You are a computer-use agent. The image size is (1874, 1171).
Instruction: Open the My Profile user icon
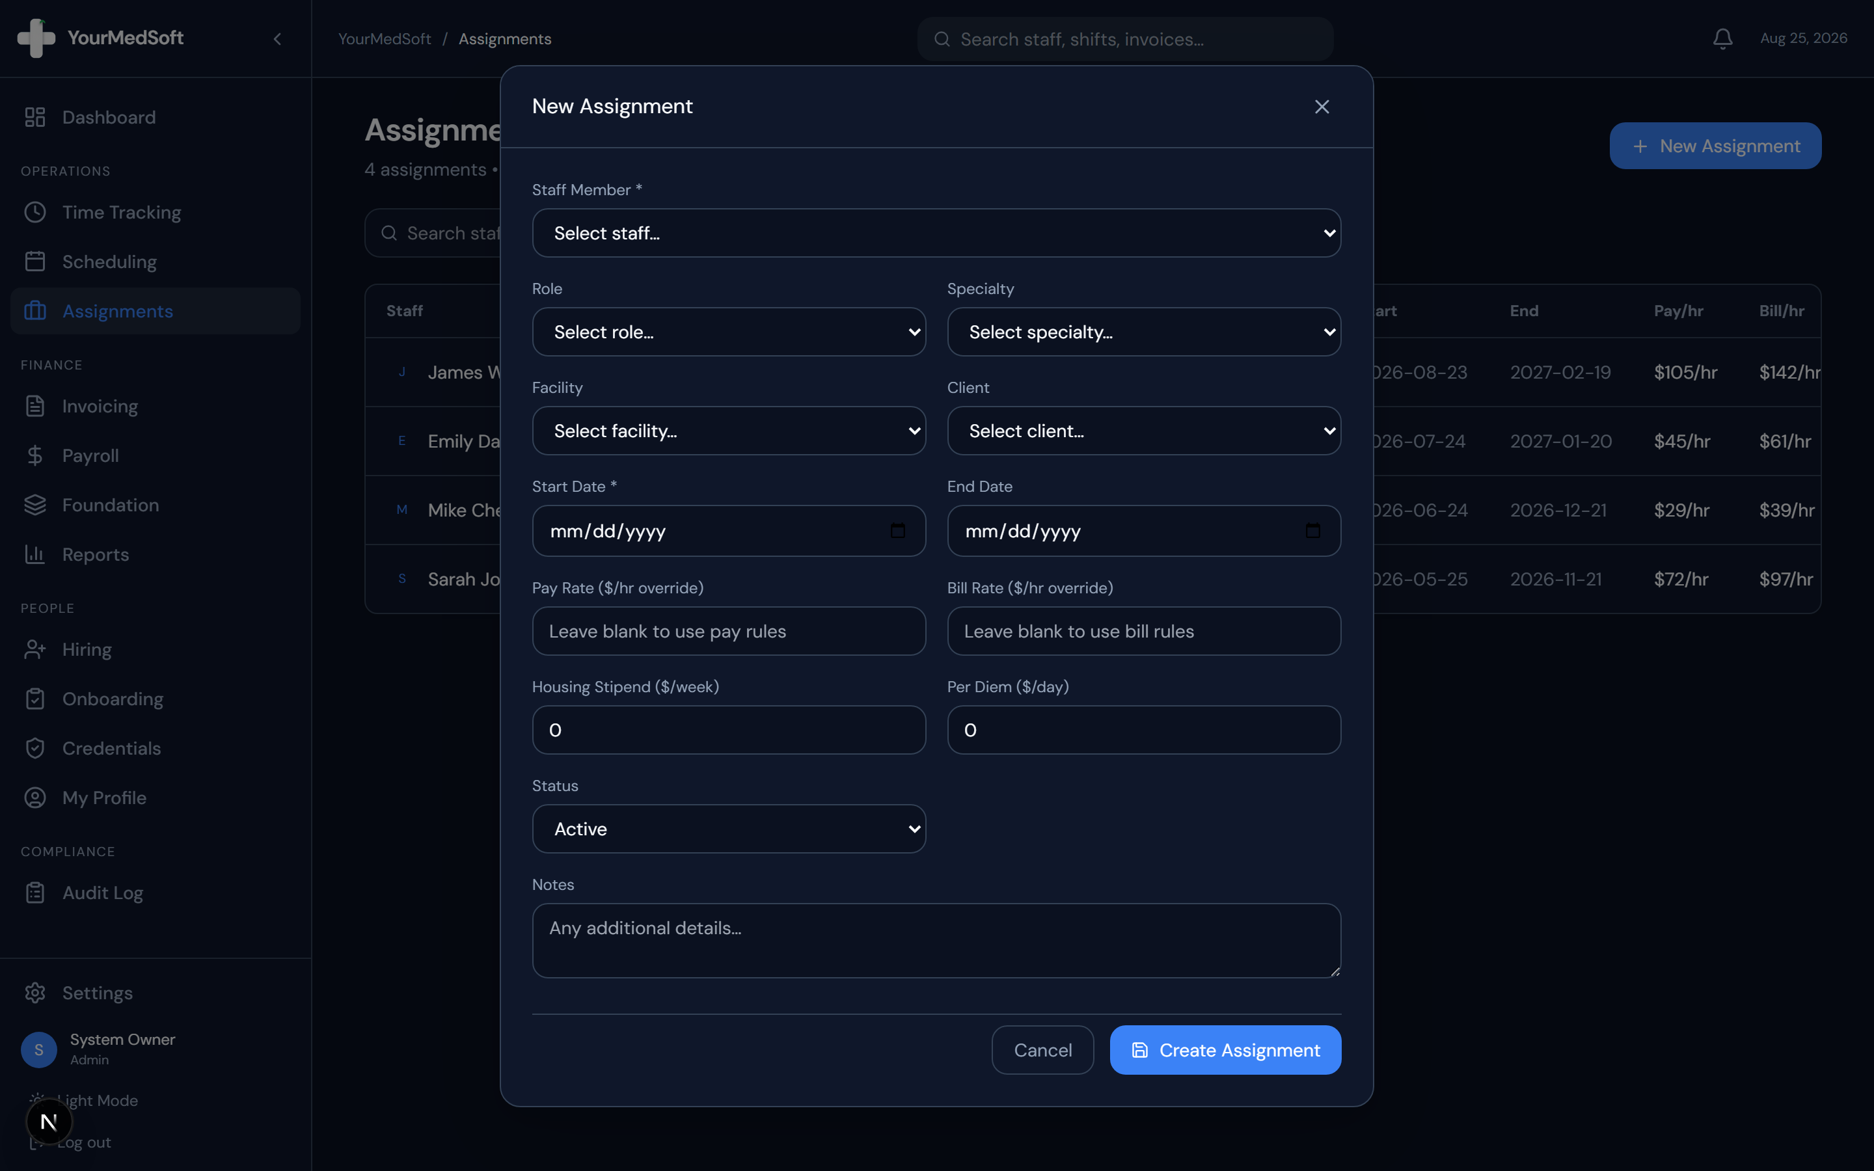pyautogui.click(x=35, y=798)
